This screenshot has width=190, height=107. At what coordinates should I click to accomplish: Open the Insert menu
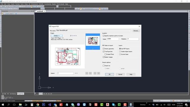coord(13,4)
